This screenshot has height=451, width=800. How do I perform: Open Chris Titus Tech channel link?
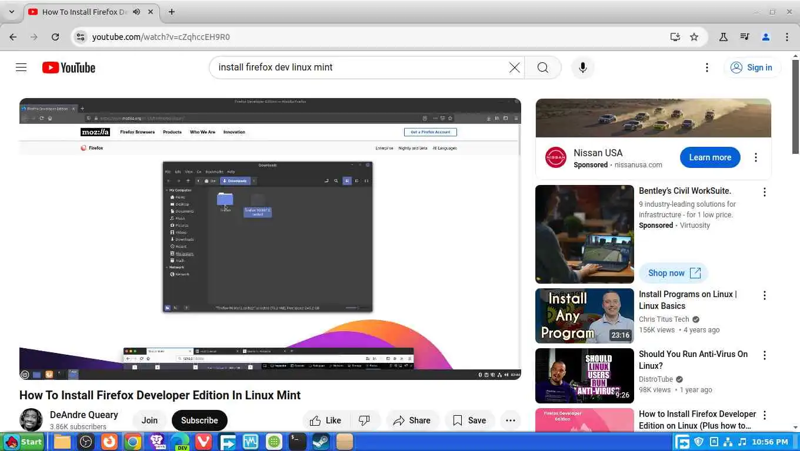(664, 319)
